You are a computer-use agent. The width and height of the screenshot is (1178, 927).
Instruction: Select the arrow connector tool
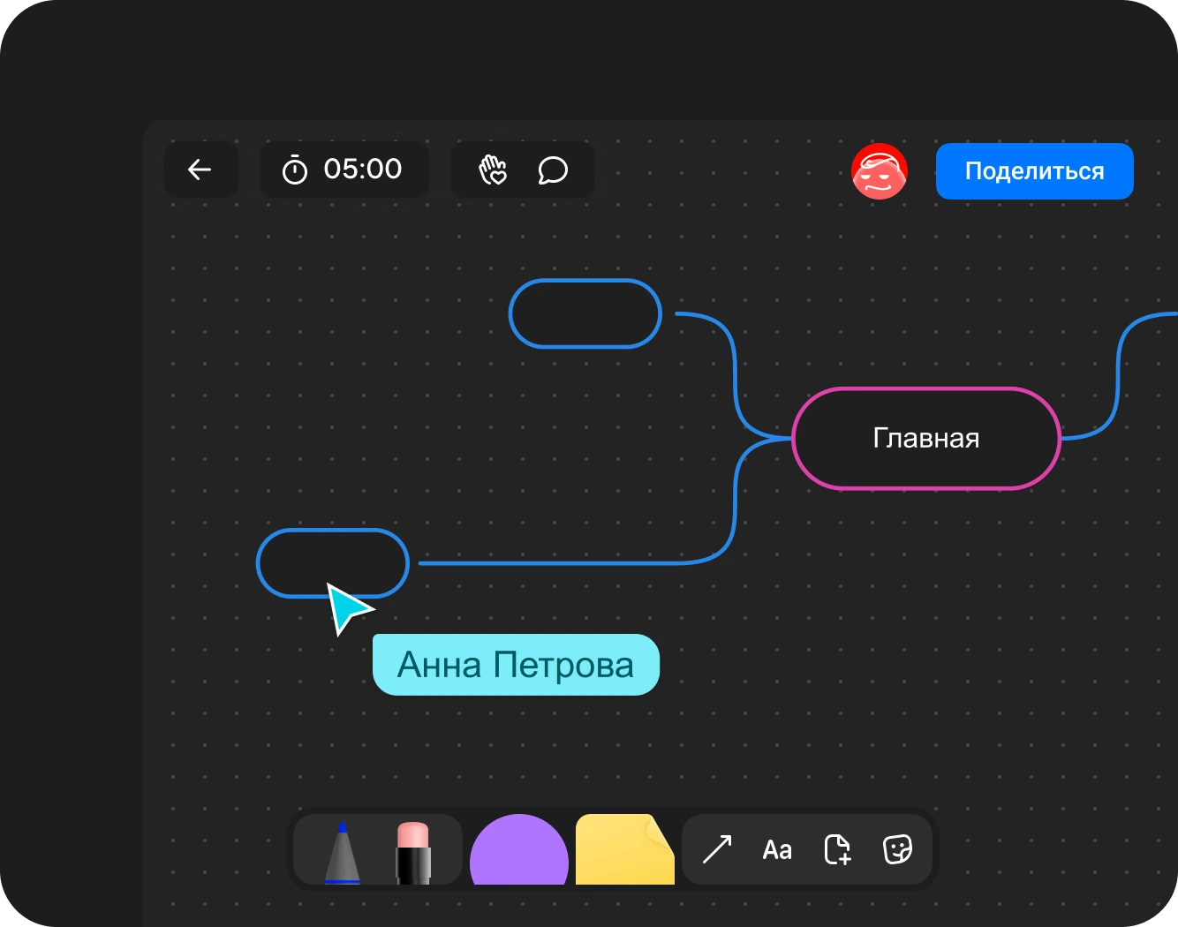716,849
